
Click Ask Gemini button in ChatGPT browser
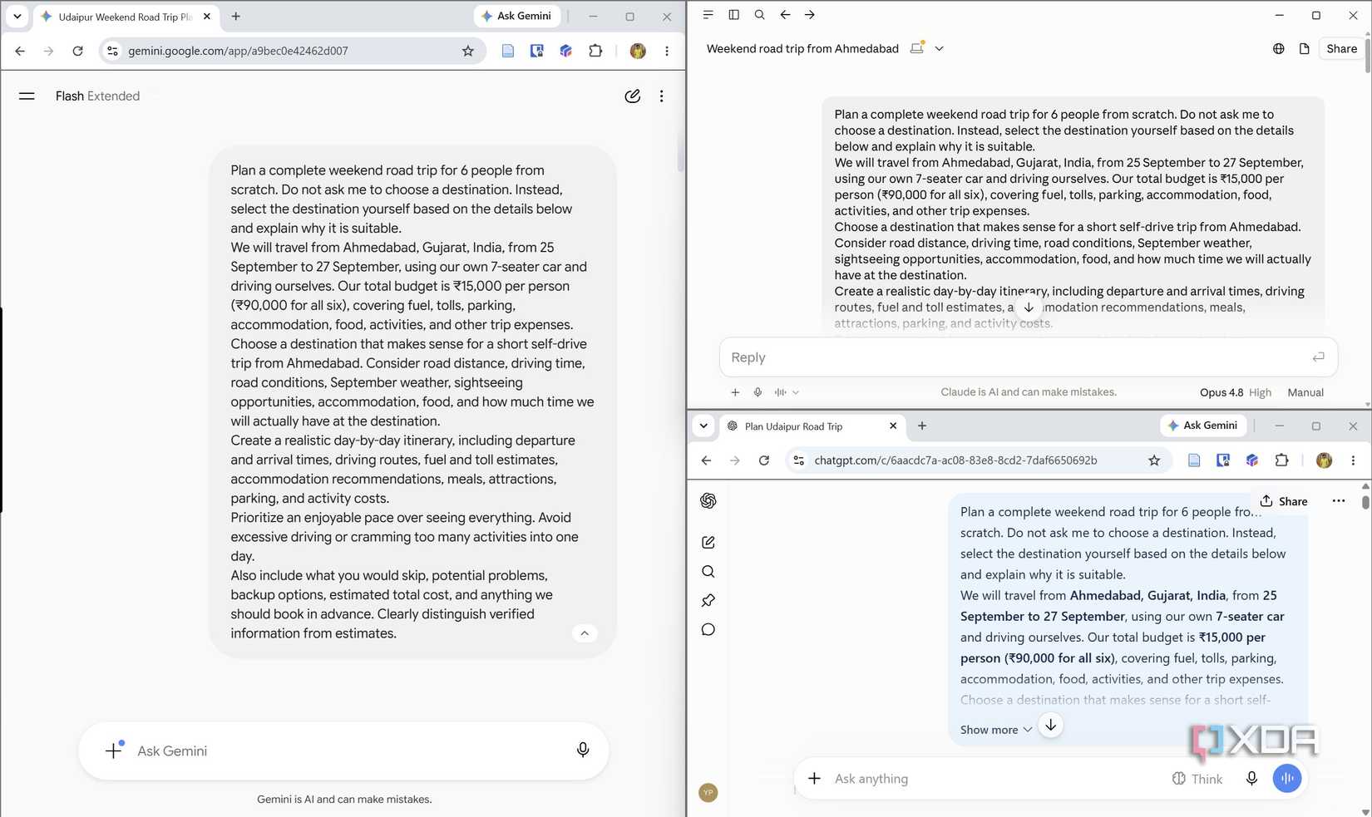(1202, 426)
